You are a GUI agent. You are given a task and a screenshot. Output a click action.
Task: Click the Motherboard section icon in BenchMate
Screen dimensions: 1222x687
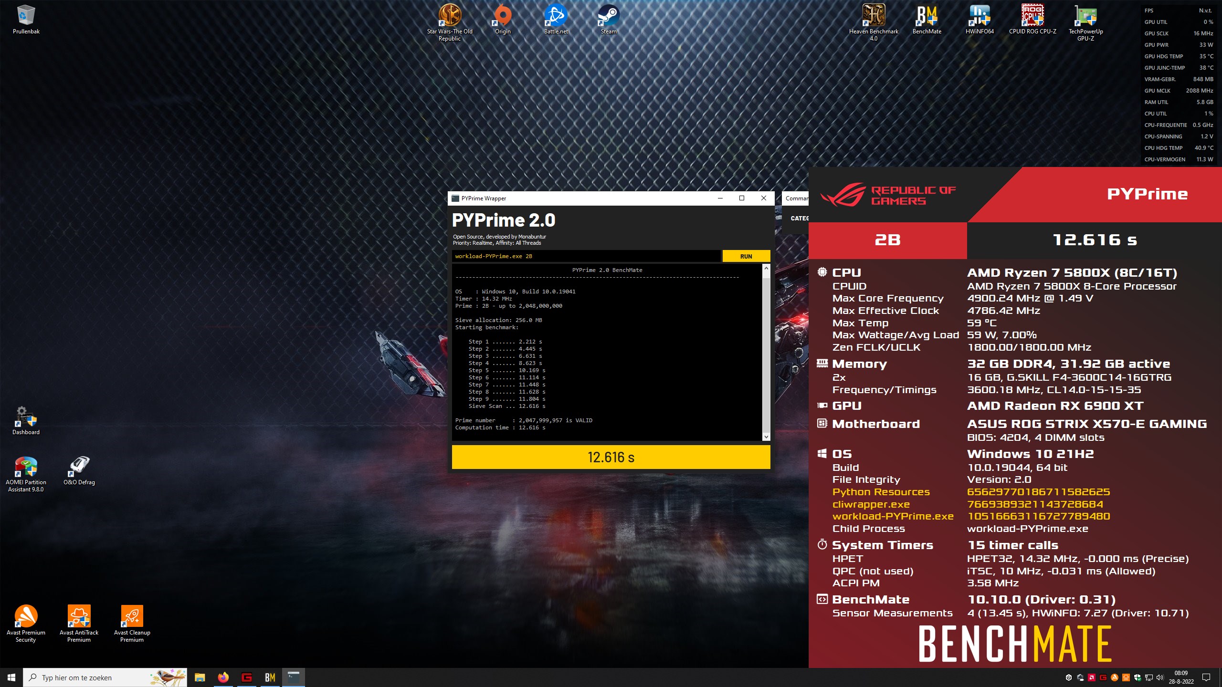coord(822,423)
